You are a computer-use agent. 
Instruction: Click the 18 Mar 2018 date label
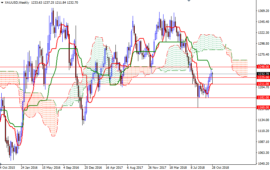(x=178, y=167)
